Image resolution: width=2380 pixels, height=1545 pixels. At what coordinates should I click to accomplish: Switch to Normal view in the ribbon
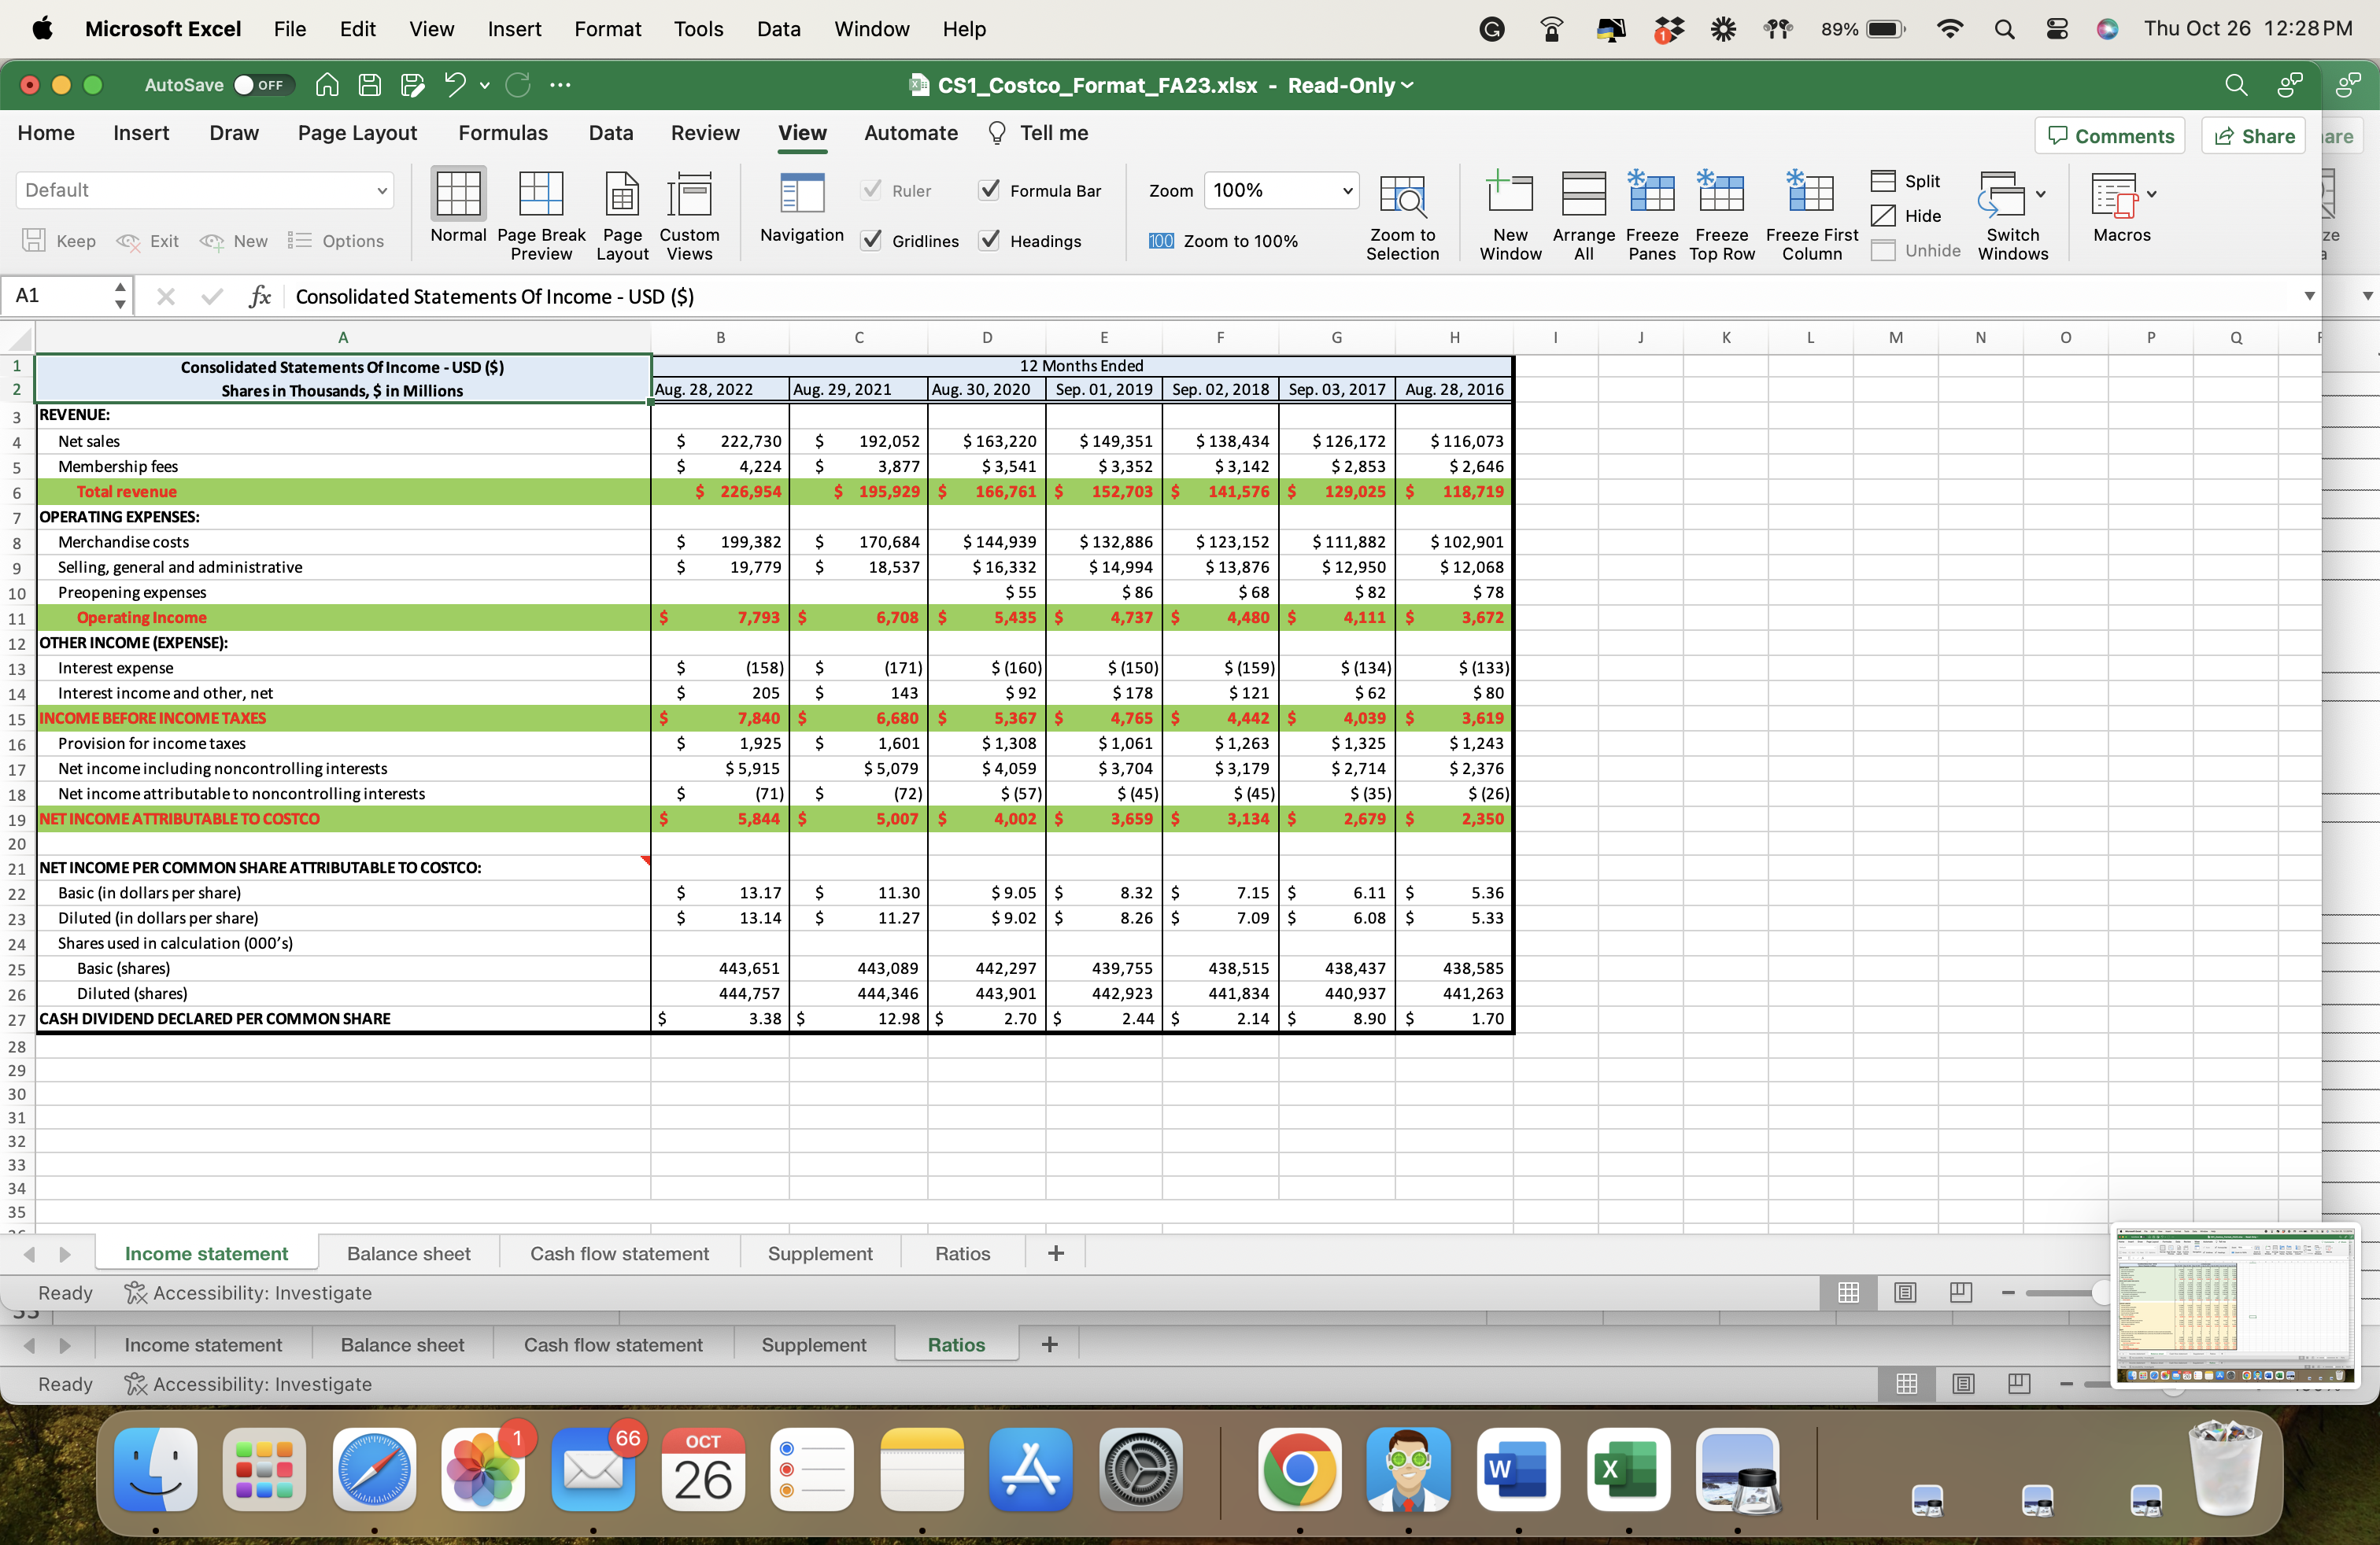(458, 206)
